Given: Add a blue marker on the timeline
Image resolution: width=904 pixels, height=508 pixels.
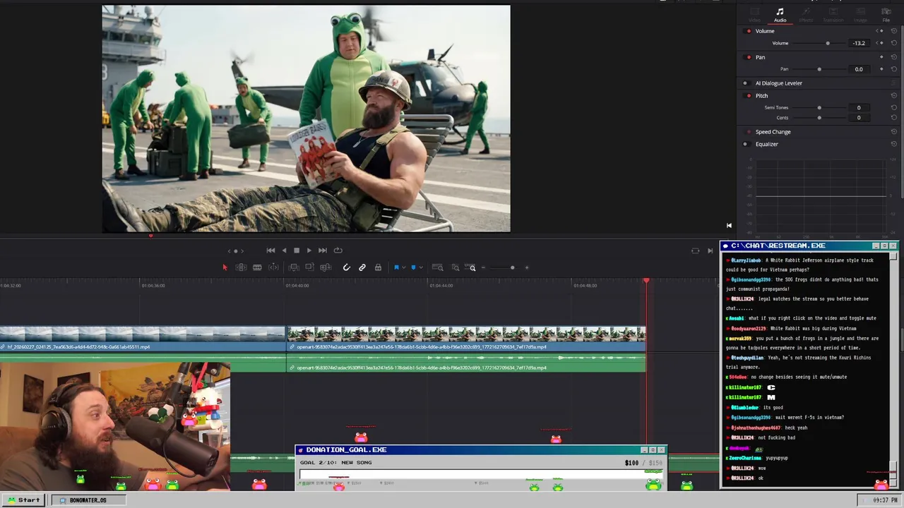Looking at the screenshot, I should click(413, 267).
